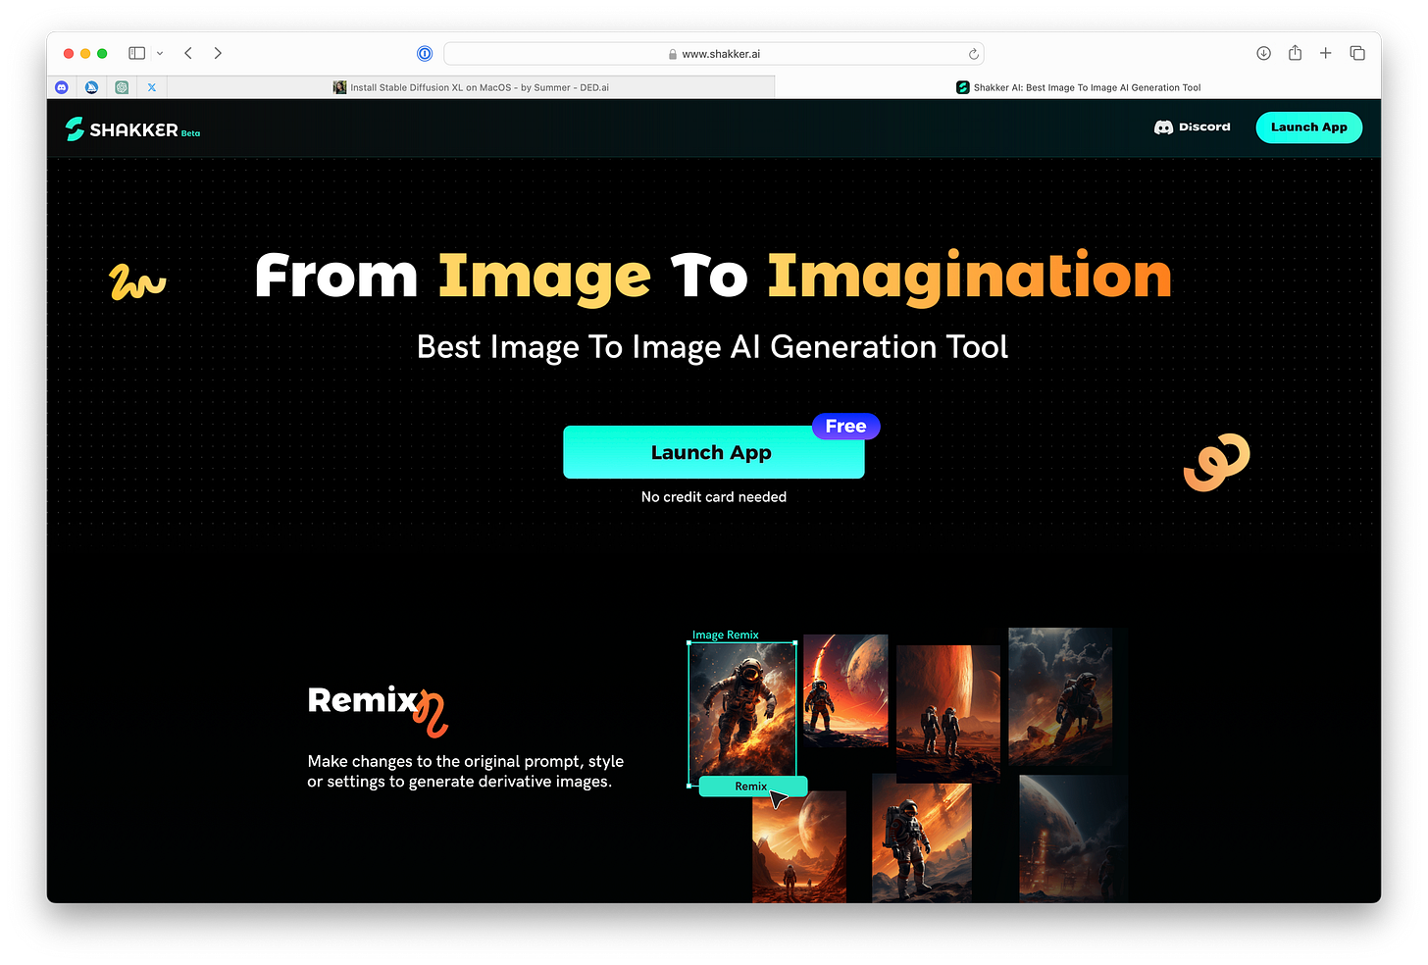Open the pinned blue sailboat tab
The height and width of the screenshot is (965, 1428).
point(91,87)
